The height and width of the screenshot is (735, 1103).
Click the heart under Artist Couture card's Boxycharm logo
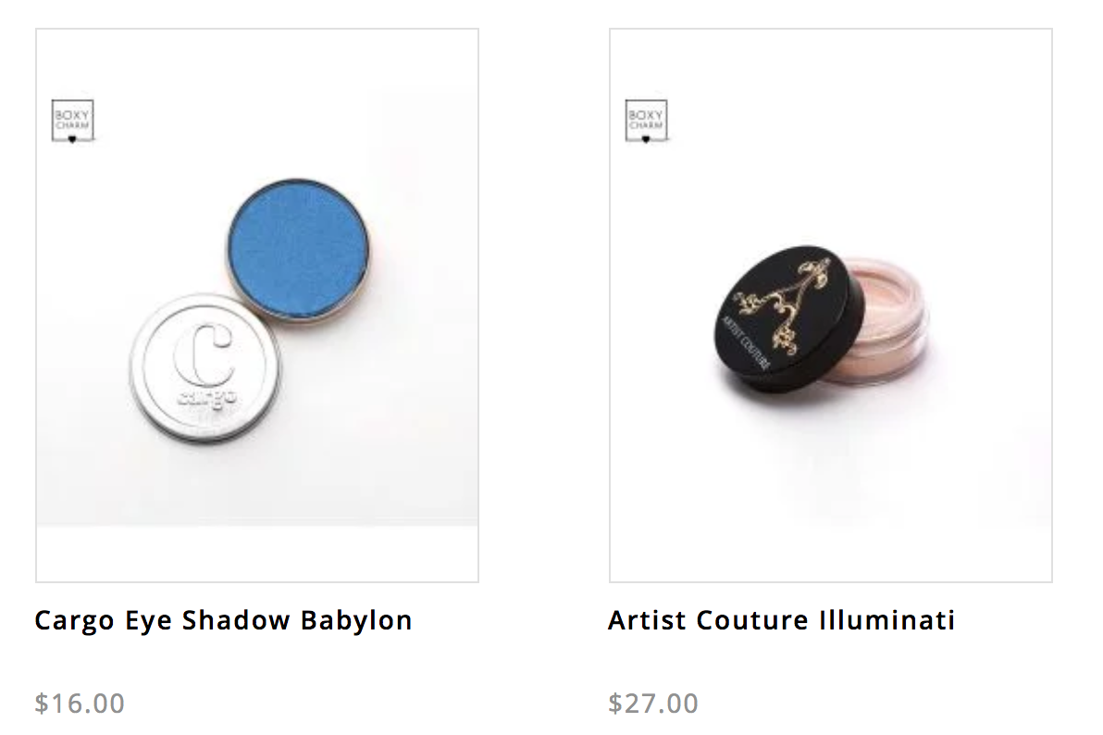tap(647, 140)
